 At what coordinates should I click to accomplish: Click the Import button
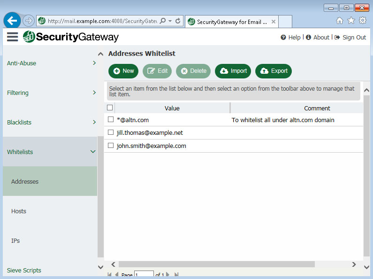click(233, 71)
